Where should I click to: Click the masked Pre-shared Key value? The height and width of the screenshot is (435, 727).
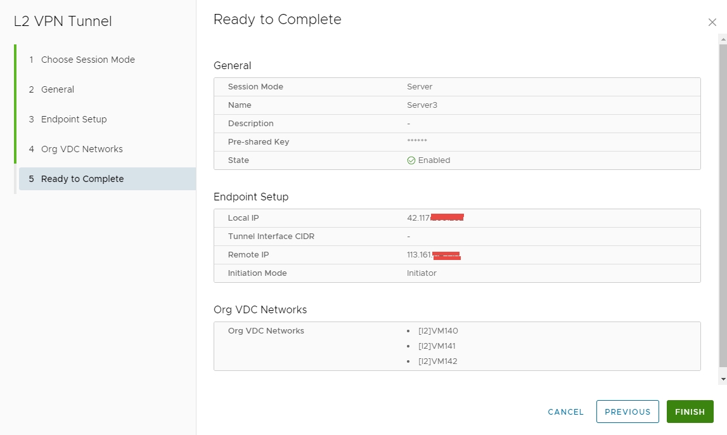(x=417, y=142)
